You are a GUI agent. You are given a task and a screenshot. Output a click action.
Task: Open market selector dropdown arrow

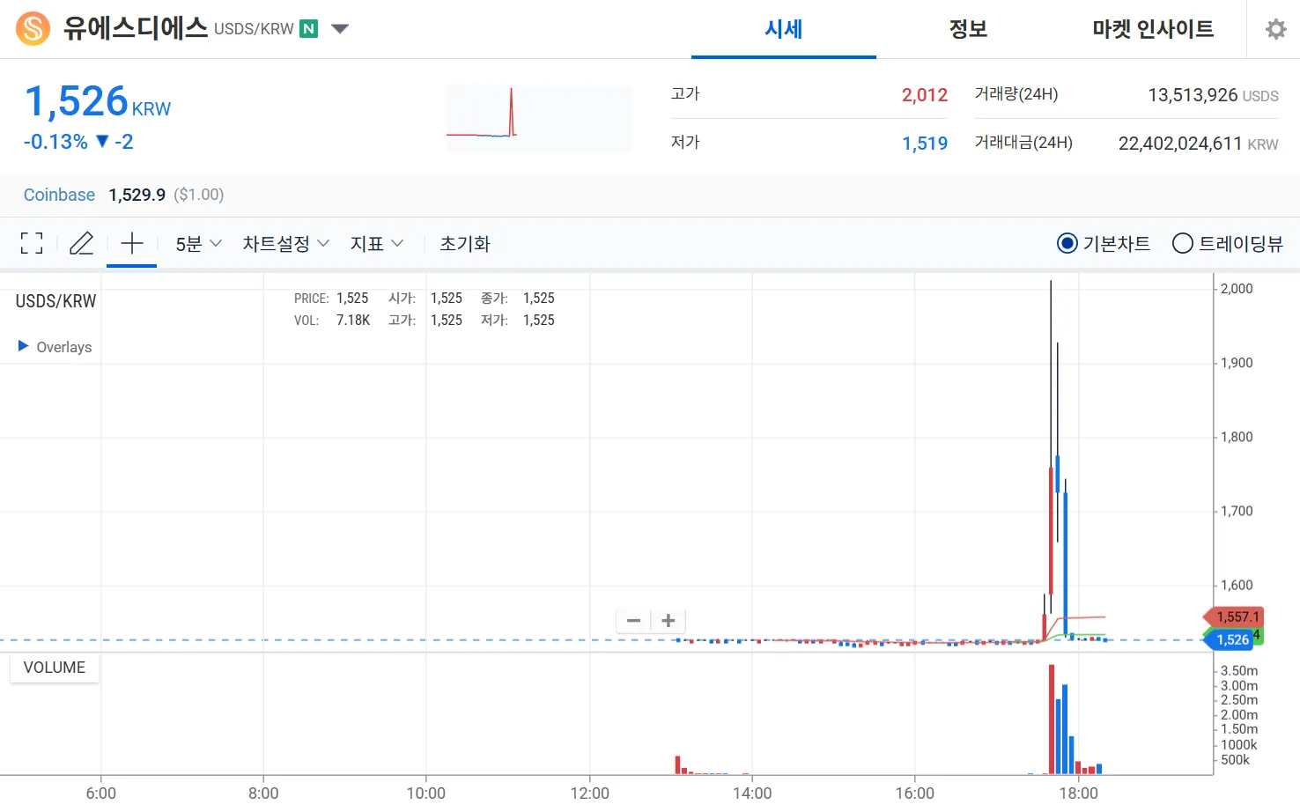point(340,29)
